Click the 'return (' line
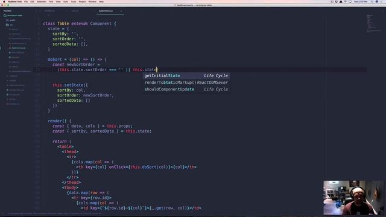This screenshot has width=386, height=217. pyautogui.click(x=62, y=141)
